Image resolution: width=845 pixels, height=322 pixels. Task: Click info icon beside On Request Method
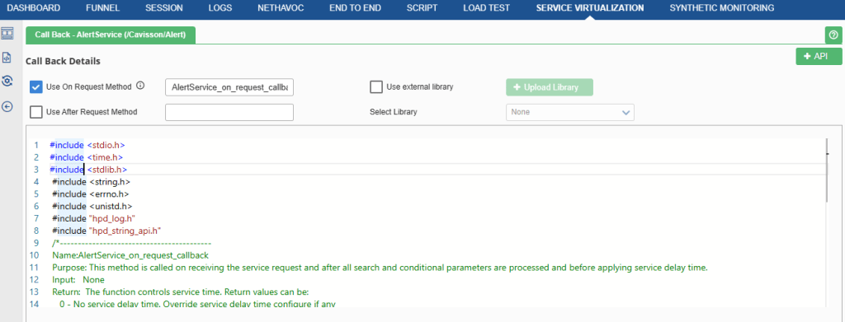(140, 86)
